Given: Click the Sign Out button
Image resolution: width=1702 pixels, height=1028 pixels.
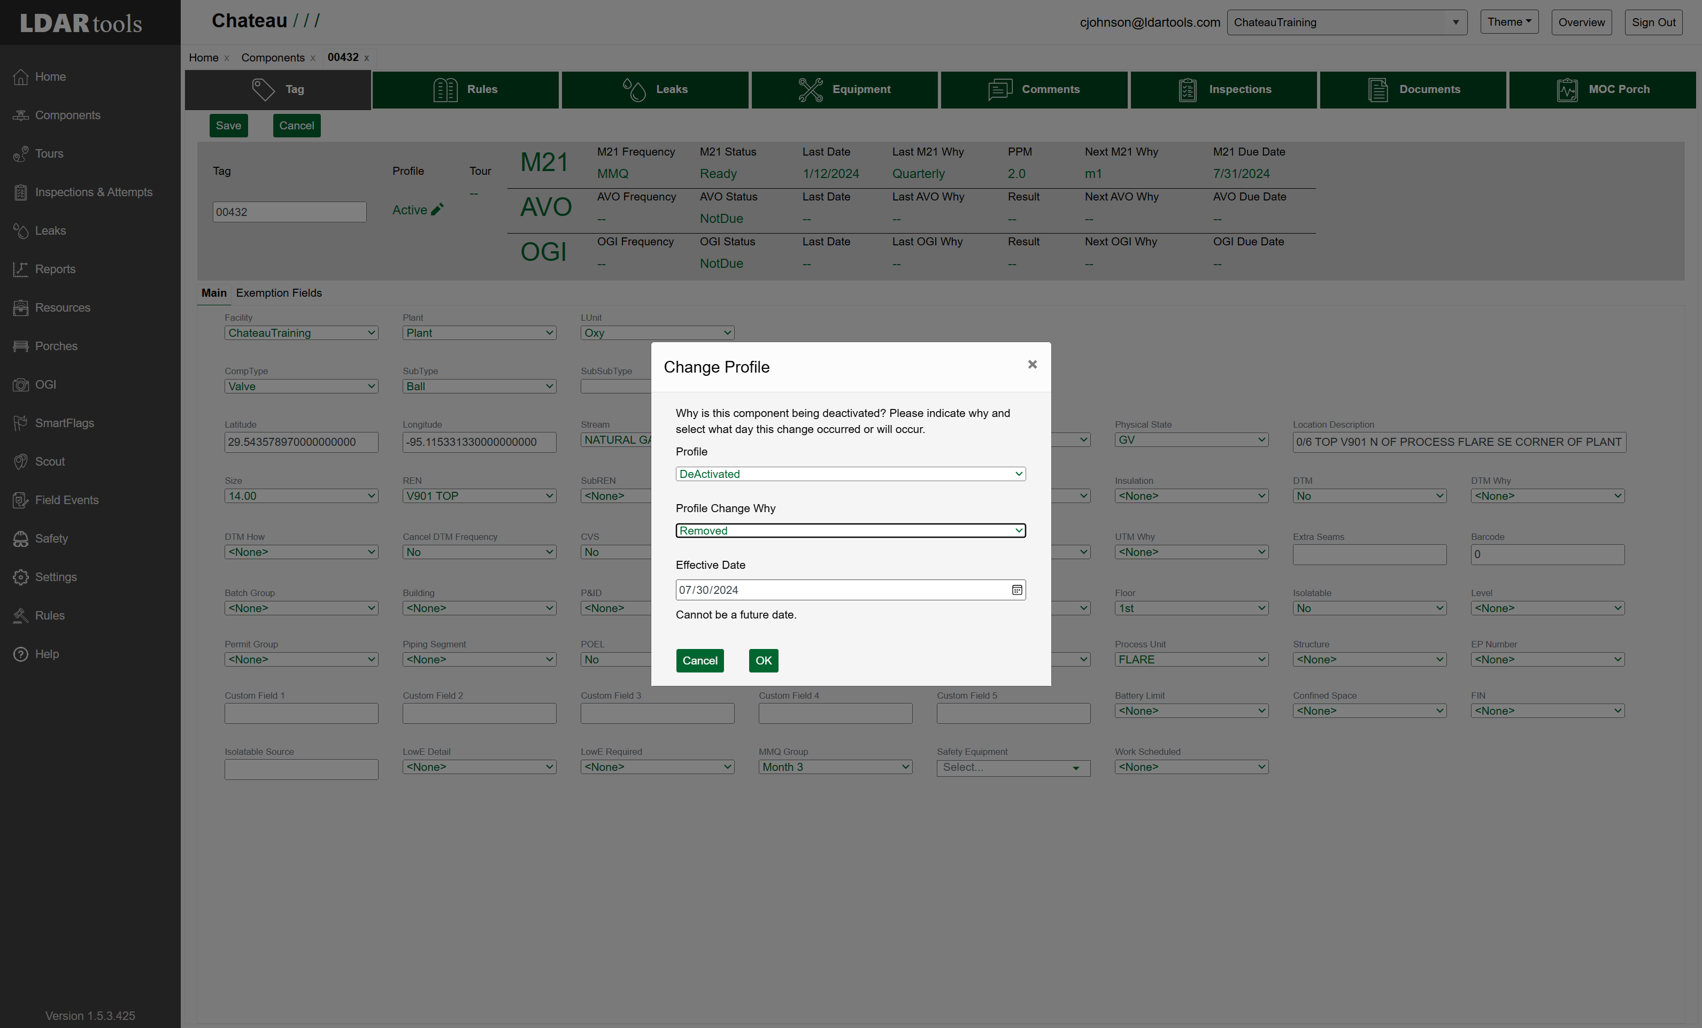Looking at the screenshot, I should (1653, 22).
